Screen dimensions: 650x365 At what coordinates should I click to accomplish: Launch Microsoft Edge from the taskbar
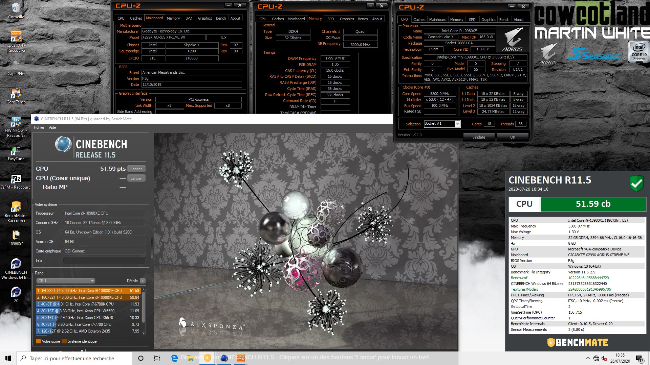point(174,358)
